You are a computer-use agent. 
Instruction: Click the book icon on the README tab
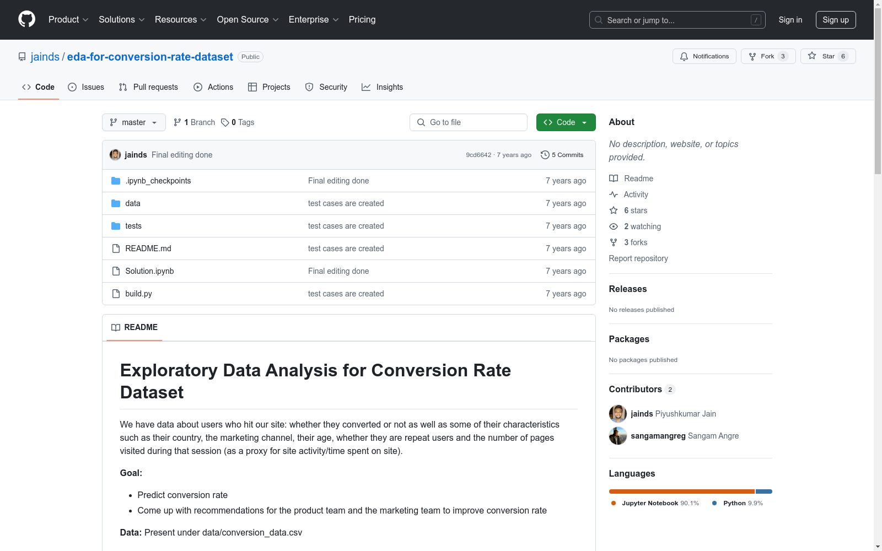[116, 327]
